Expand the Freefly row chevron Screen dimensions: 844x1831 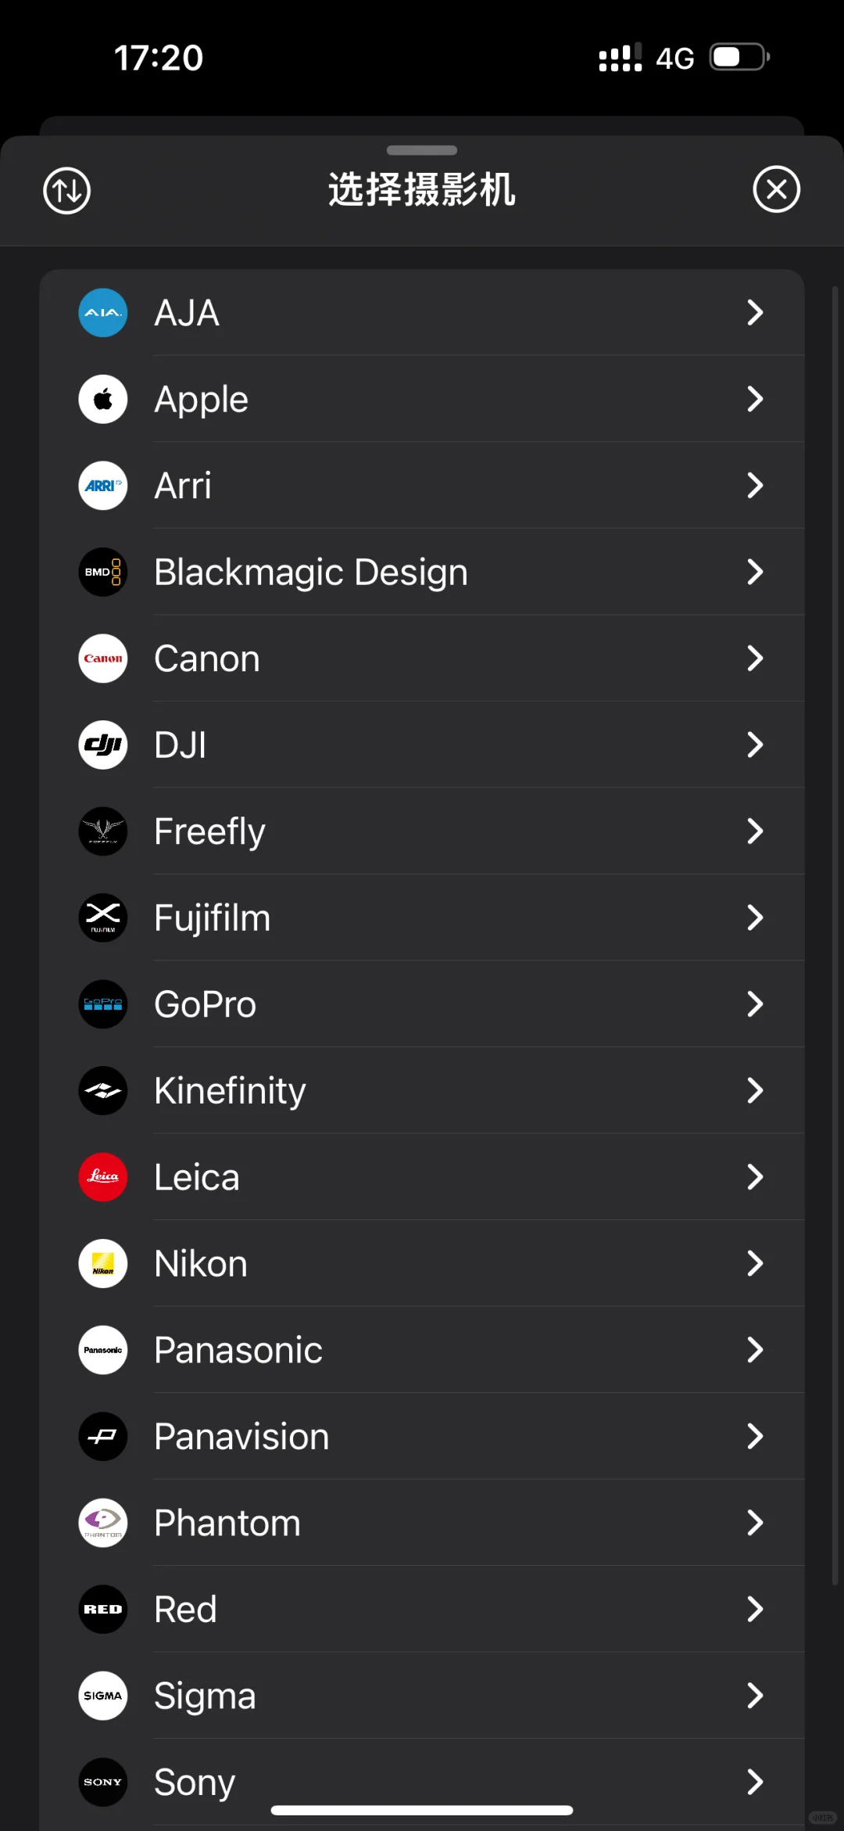(x=754, y=831)
